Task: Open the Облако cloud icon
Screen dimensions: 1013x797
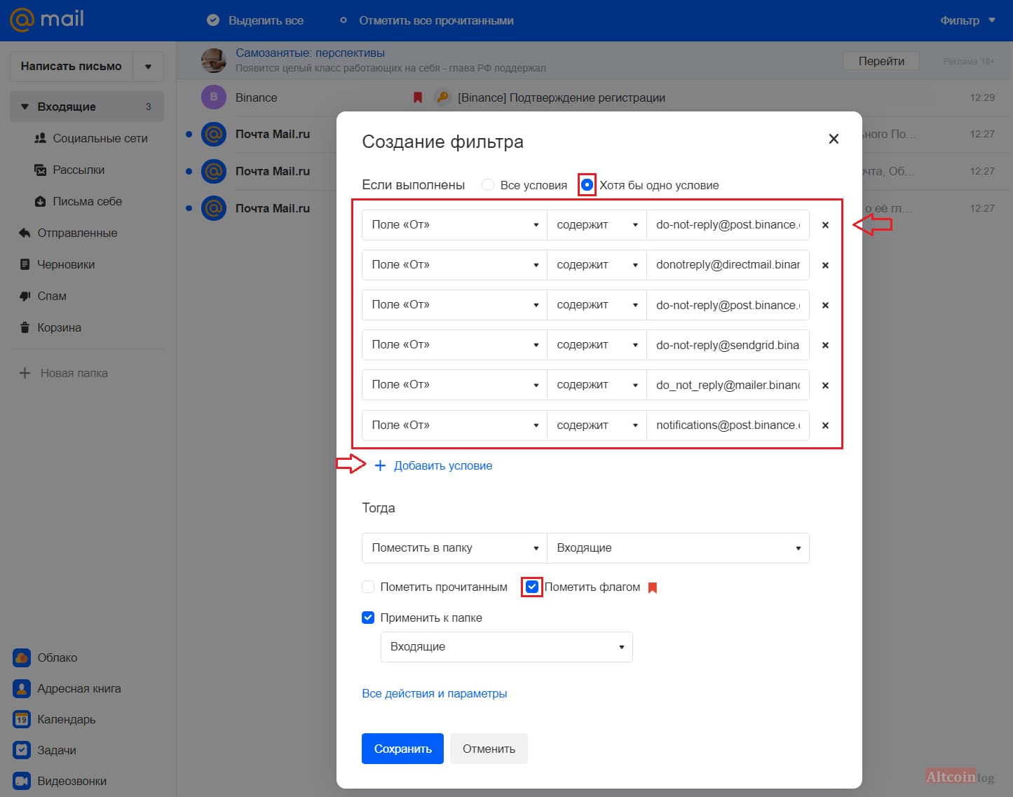Action: [x=22, y=658]
